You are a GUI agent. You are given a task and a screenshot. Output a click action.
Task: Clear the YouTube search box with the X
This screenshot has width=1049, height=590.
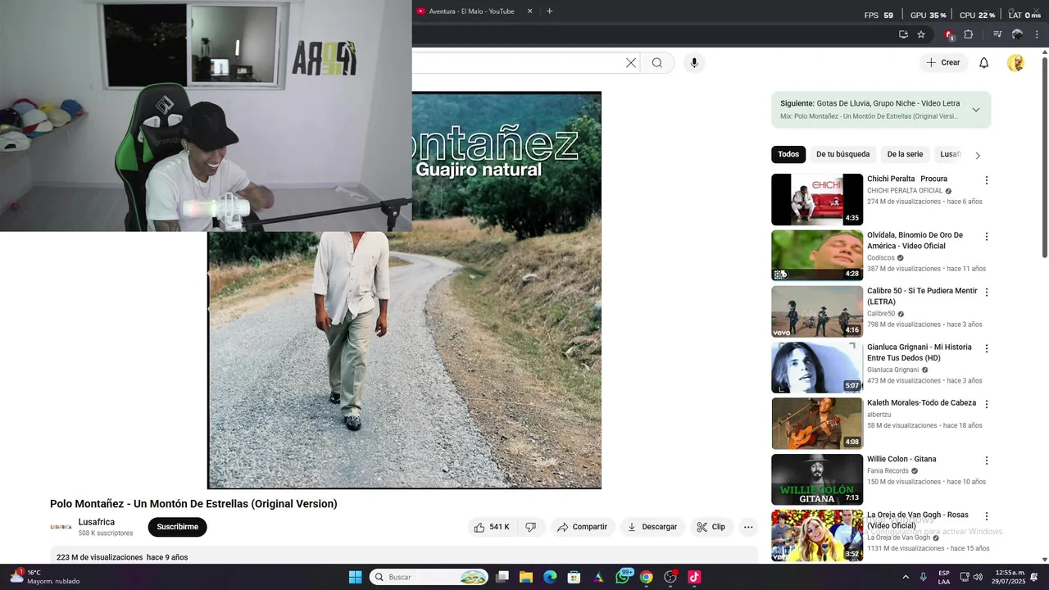[631, 63]
